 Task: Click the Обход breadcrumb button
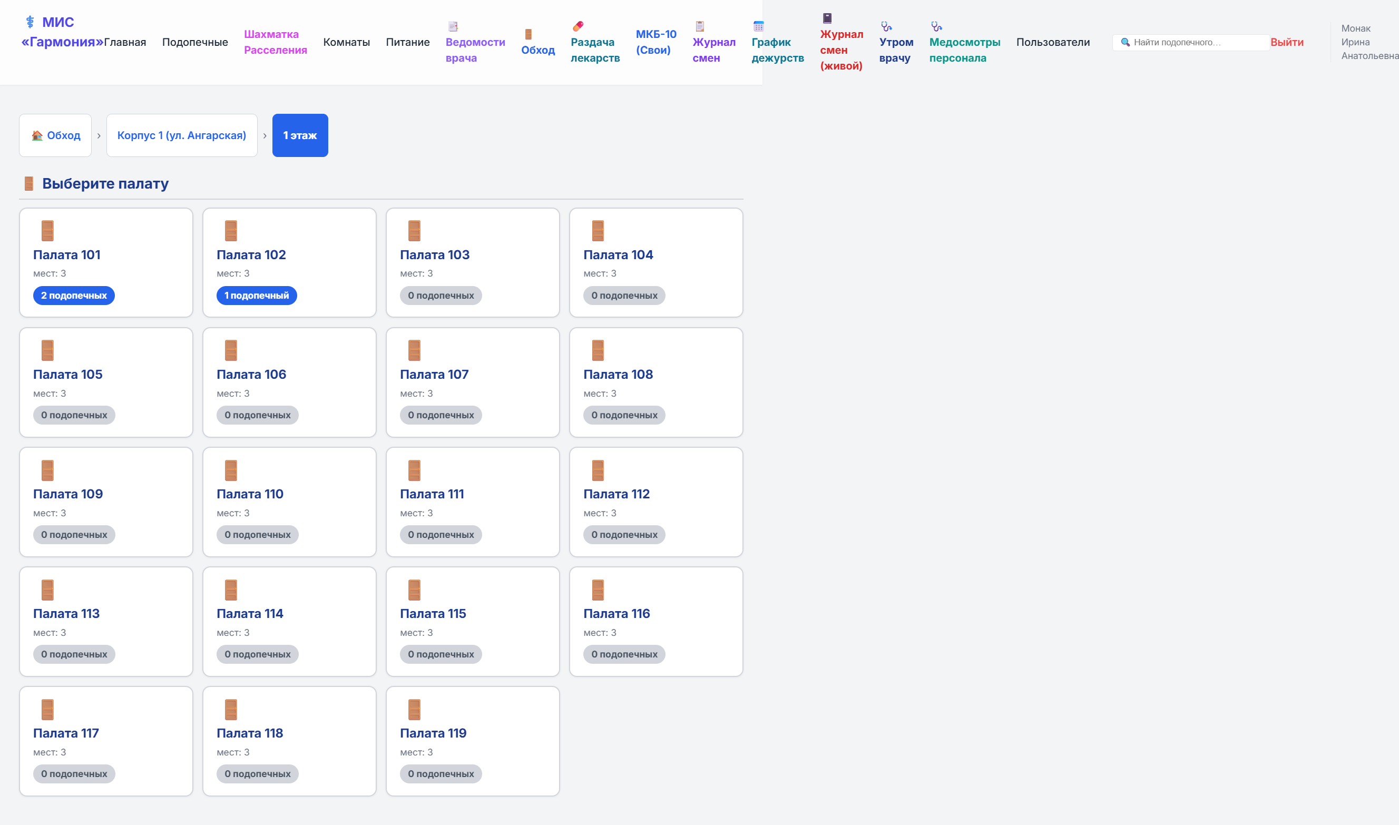[55, 135]
